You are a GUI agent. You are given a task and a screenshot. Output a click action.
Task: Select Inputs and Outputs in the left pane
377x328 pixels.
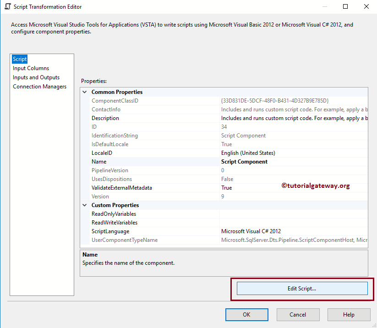(36, 77)
